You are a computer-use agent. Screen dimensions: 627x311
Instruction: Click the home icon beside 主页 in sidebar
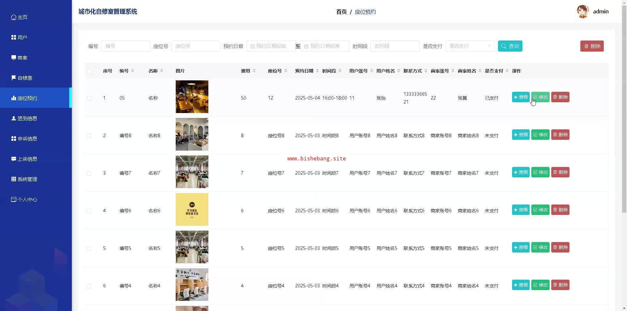pyautogui.click(x=13, y=17)
